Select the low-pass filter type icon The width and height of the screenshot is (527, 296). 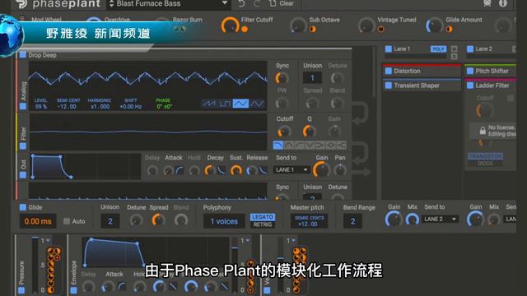278,146
